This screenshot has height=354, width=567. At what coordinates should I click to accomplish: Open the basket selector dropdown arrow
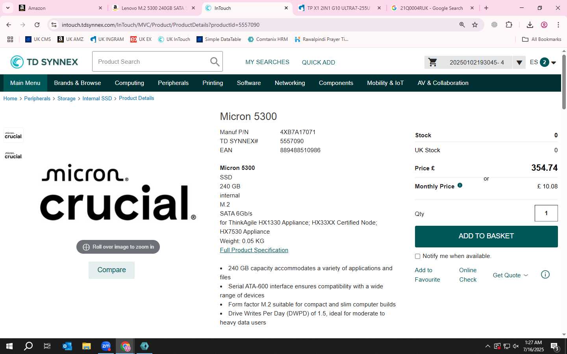coord(519,62)
